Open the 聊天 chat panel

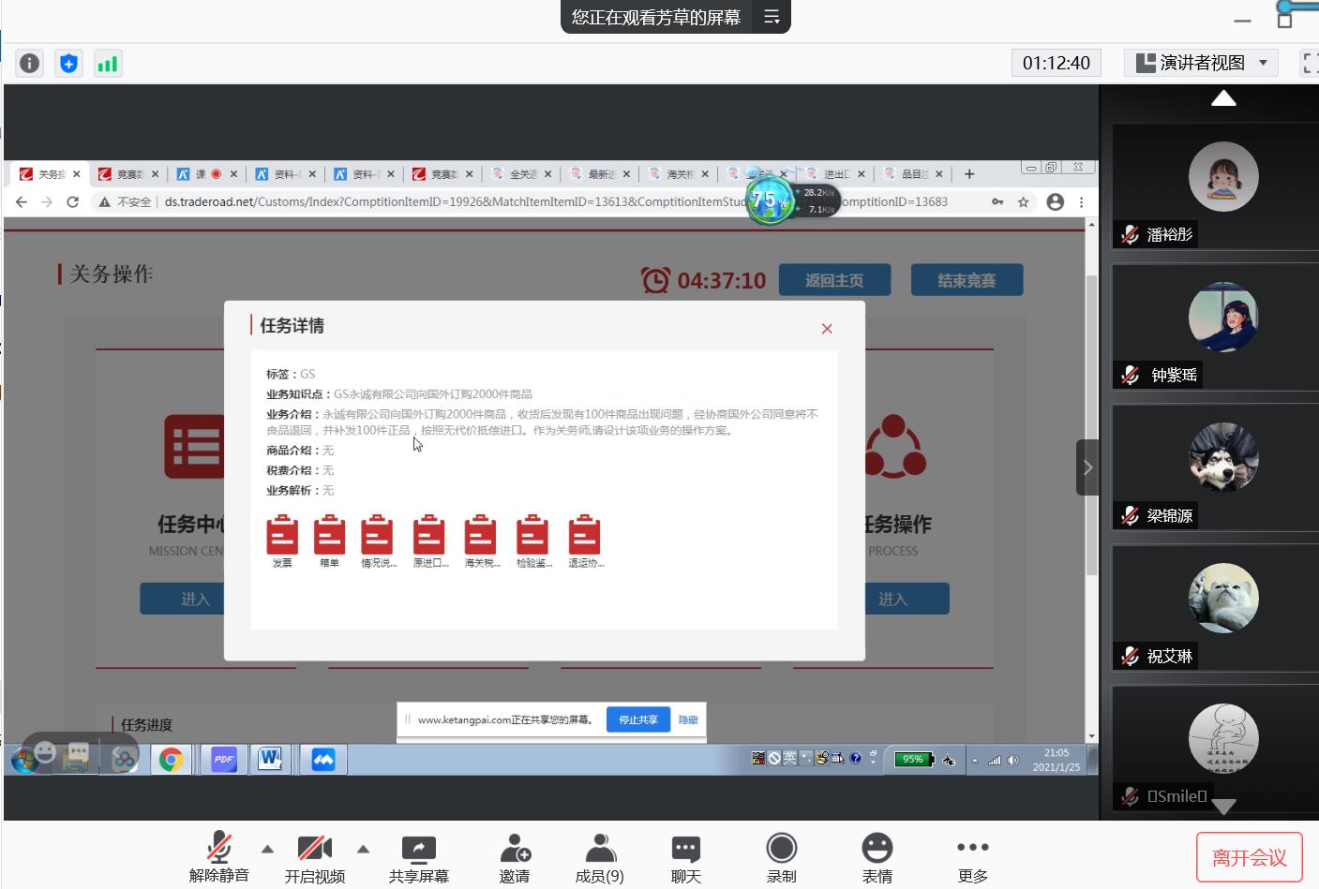tap(685, 858)
